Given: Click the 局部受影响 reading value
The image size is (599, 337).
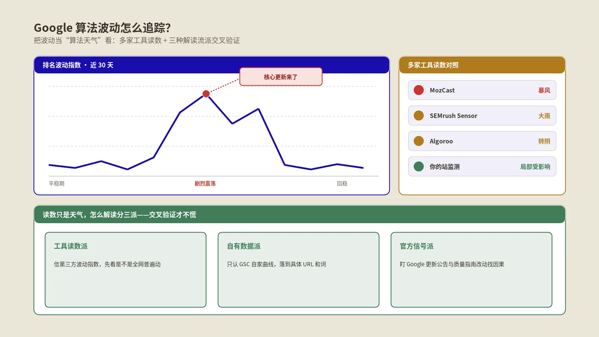Looking at the screenshot, I should pyautogui.click(x=535, y=167).
